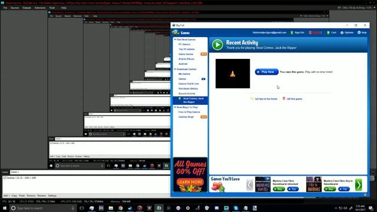Click the lock icon at Big Fish corner
Screen dimensions: 377x212
coord(365,194)
